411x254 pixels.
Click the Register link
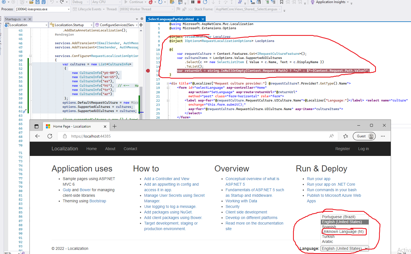(x=343, y=149)
